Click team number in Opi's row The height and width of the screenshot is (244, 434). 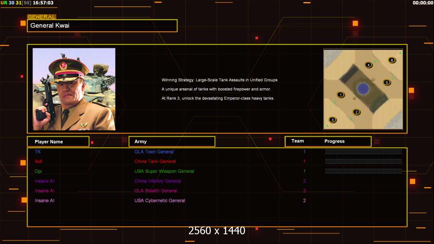click(x=304, y=171)
